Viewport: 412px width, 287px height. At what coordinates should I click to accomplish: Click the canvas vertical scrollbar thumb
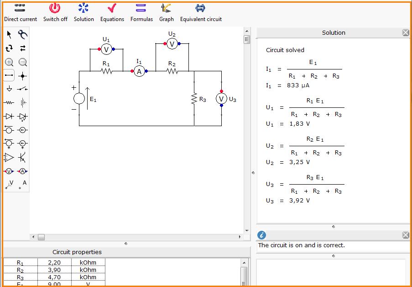tap(246, 39)
